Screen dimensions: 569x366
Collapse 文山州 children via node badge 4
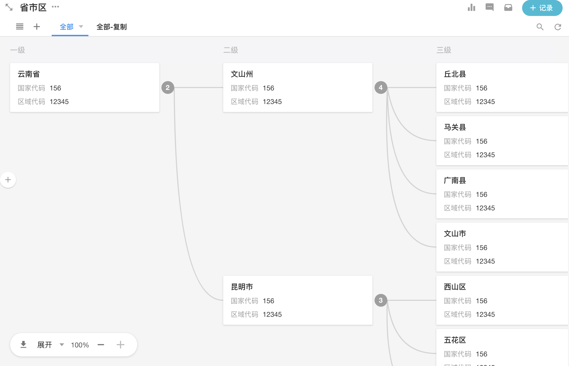[381, 88]
